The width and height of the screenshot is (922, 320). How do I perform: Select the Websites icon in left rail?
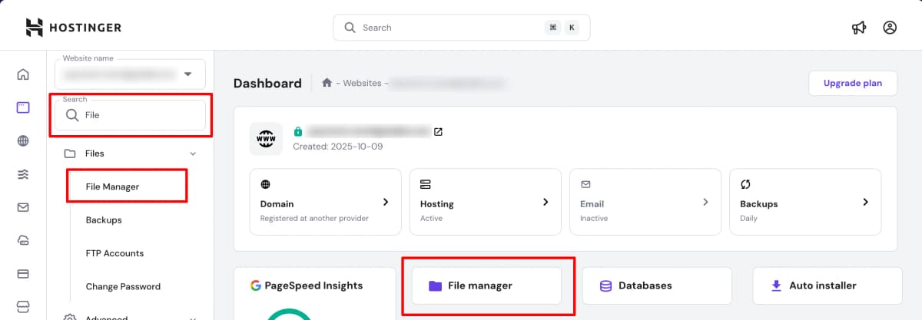coord(23,107)
